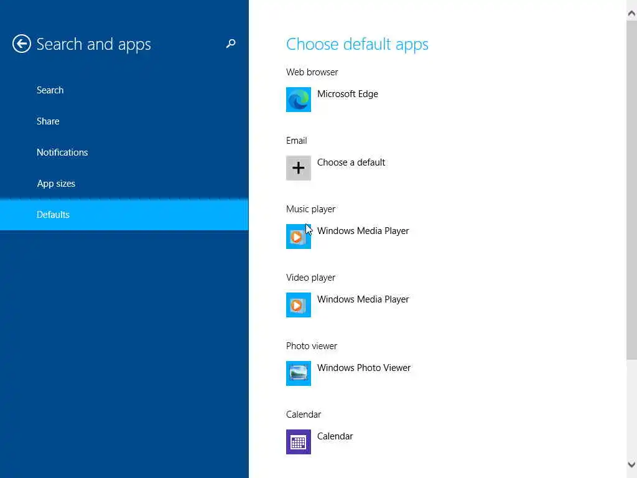Image resolution: width=637 pixels, height=478 pixels.
Task: Click the scrollbar down arrow
Action: coord(631,464)
